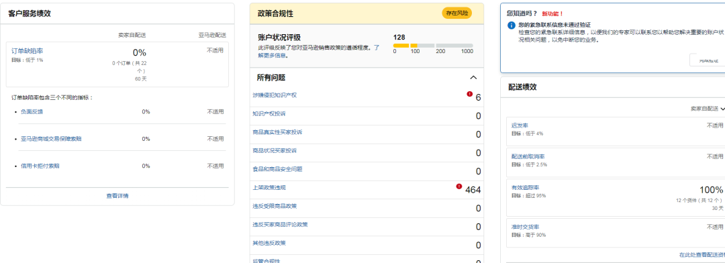Open the 上架政策违规 issue link
Viewport: 725px width, 263px height.
[x=269, y=188]
